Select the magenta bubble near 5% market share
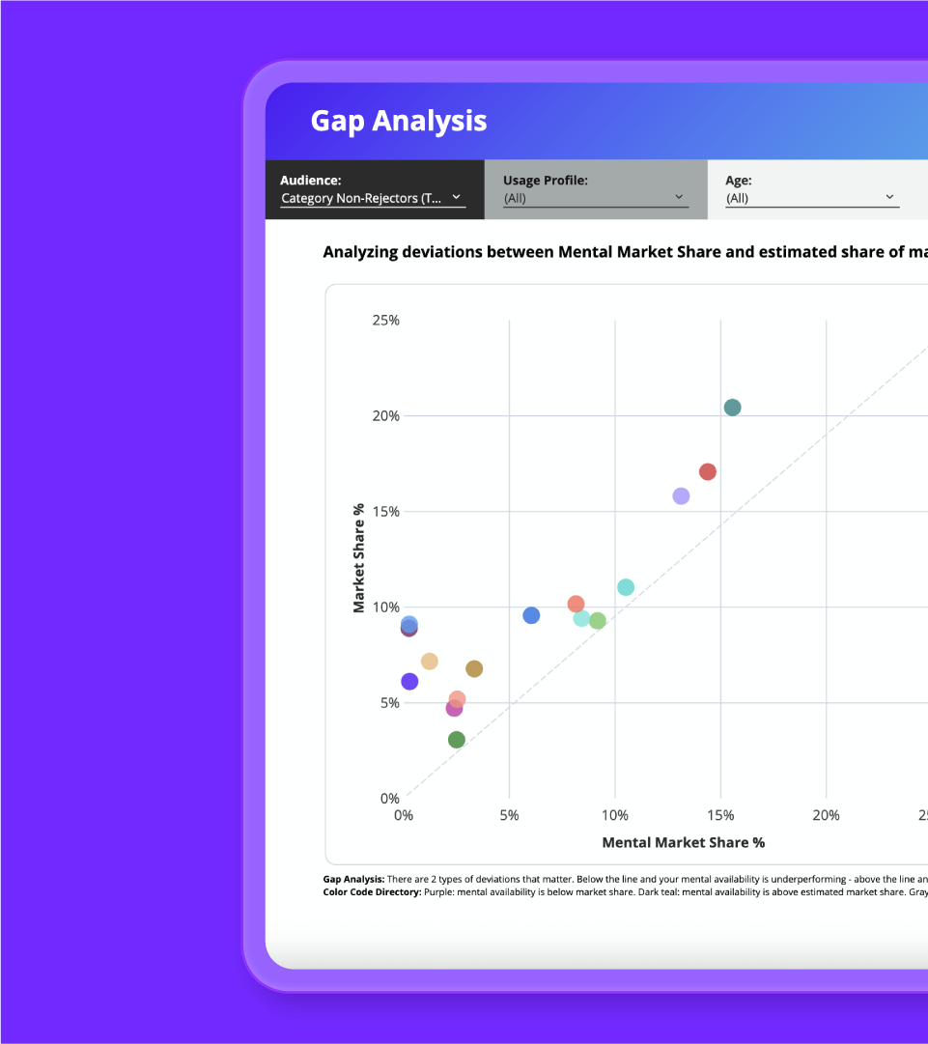 [454, 708]
